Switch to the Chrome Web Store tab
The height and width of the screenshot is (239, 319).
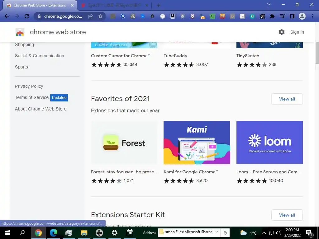[40, 5]
